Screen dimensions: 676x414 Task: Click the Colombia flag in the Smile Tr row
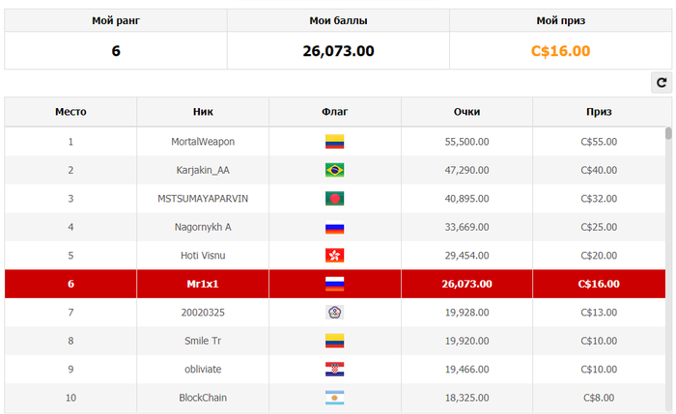(x=334, y=341)
